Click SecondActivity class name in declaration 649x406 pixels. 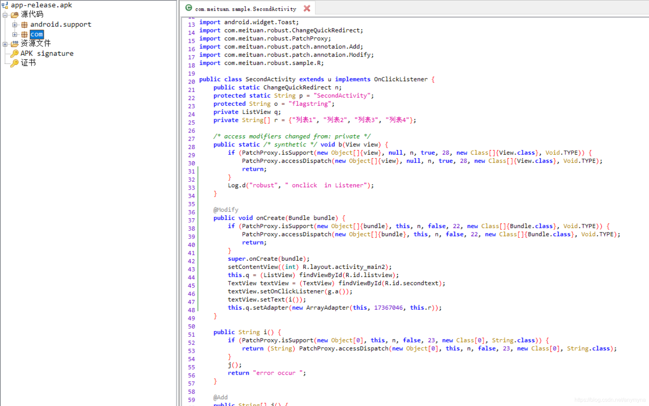270,79
